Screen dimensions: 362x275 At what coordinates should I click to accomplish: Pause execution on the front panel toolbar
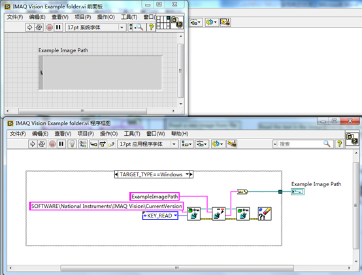pyautogui.click(x=58, y=27)
